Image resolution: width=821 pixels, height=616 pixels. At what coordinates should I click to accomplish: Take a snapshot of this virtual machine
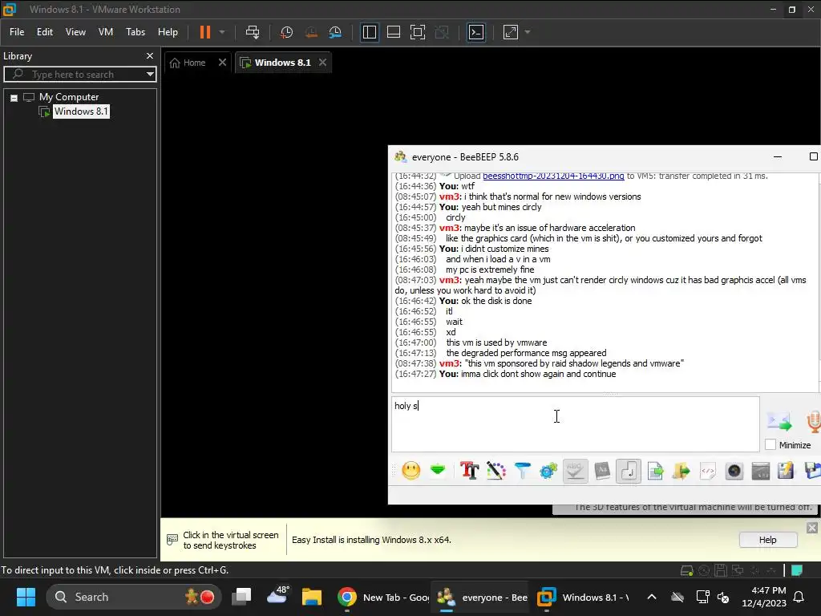tap(286, 32)
